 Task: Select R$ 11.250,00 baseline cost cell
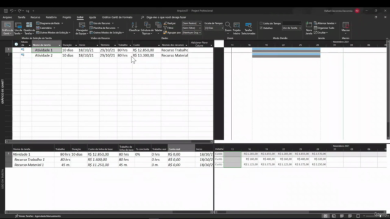(x=102, y=165)
